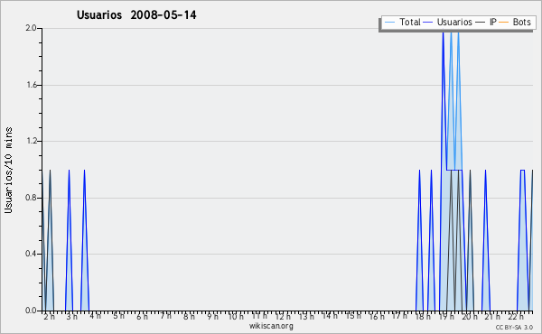Click the '14 h' x-axis label
Screen dimensions: 542x334
pos(330,316)
